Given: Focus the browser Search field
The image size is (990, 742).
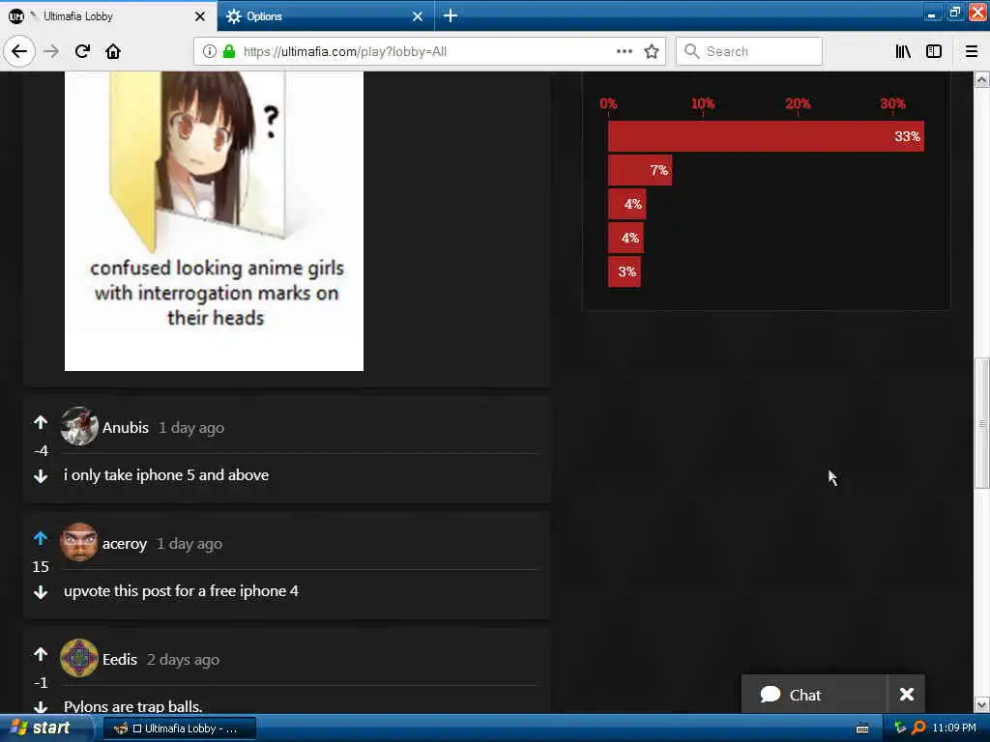Looking at the screenshot, I should click(x=749, y=51).
